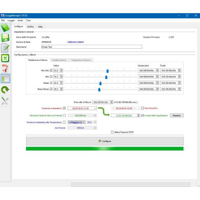Click Intervallo di Misura spinner arrows
Image resolution: width=200 pixels, height=200 pixels.
point(111,102)
